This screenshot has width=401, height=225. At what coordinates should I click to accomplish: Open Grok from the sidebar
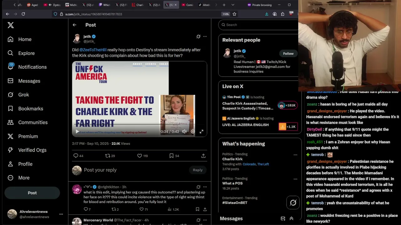click(x=18, y=95)
